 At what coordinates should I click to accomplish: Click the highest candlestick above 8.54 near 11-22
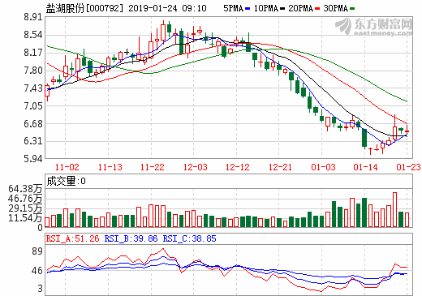click(163, 32)
